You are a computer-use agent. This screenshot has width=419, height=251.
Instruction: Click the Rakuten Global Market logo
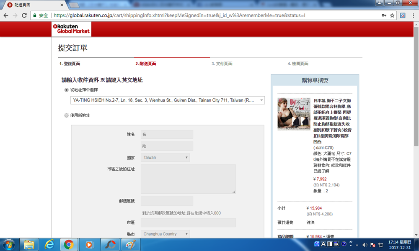point(71,28)
